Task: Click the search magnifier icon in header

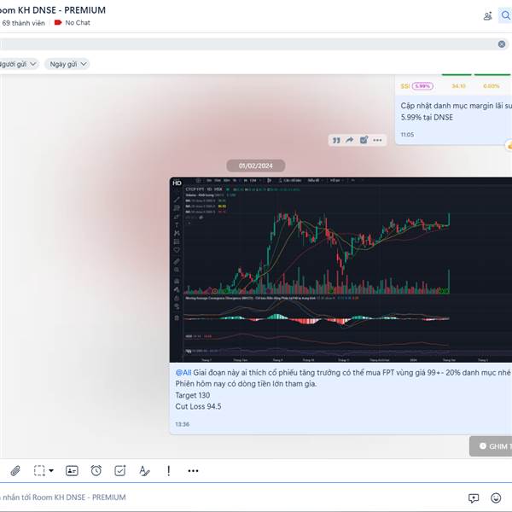Action: pos(505,15)
